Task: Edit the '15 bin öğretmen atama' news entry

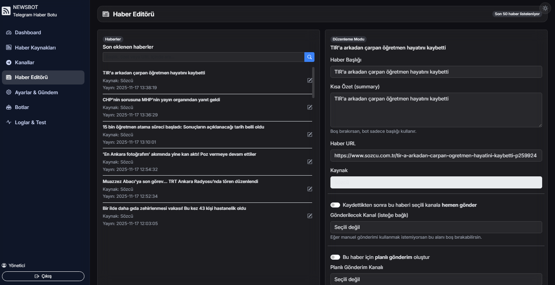Action: tap(310, 134)
